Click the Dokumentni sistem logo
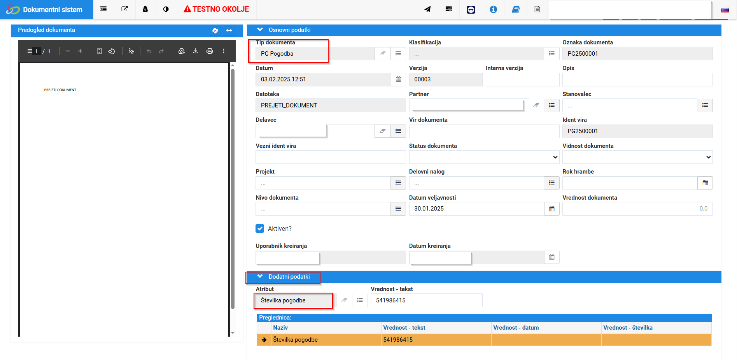The image size is (737, 360). point(46,9)
